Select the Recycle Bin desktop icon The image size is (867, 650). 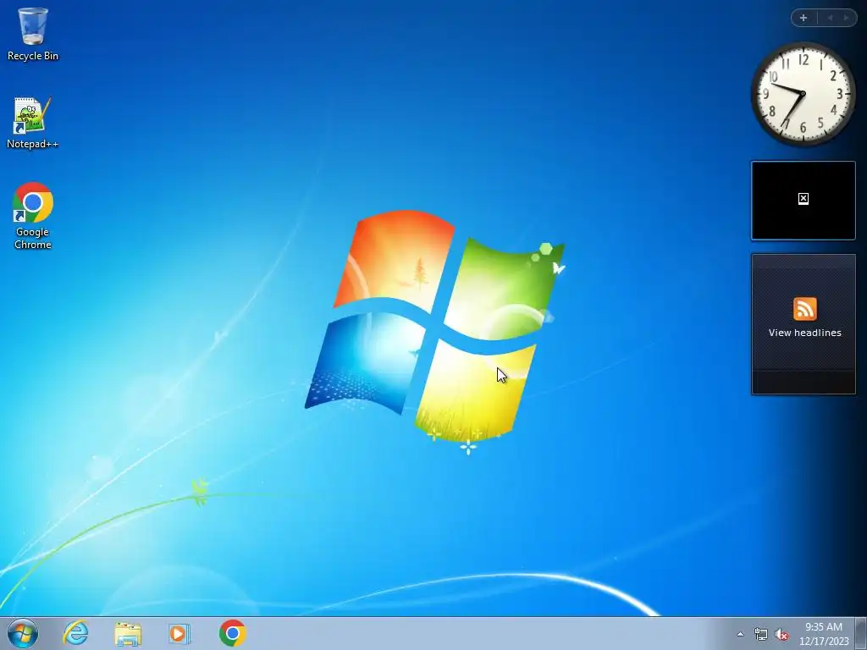pos(33,34)
